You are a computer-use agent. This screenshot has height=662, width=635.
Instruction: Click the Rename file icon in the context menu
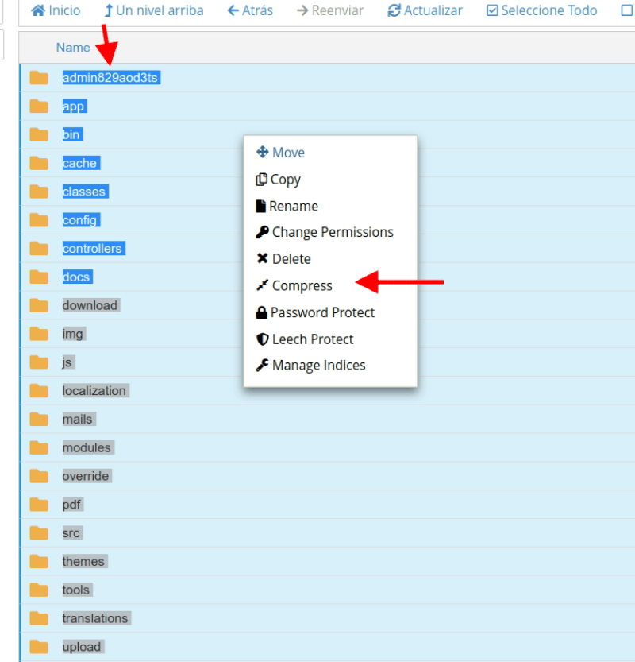[261, 206]
